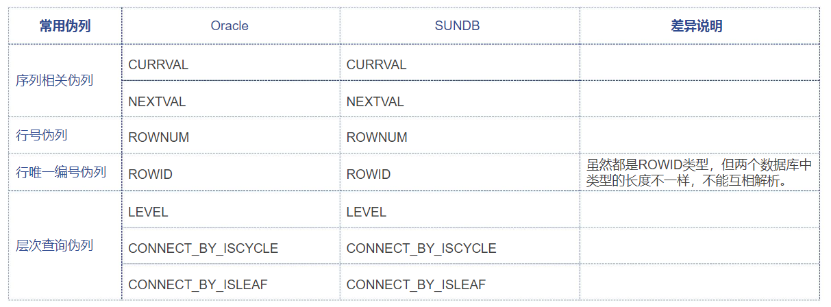This screenshot has width=831, height=307.
Task: Click CONNECT_BY_ISLEAF in the Oracle column
Action: pos(197,284)
